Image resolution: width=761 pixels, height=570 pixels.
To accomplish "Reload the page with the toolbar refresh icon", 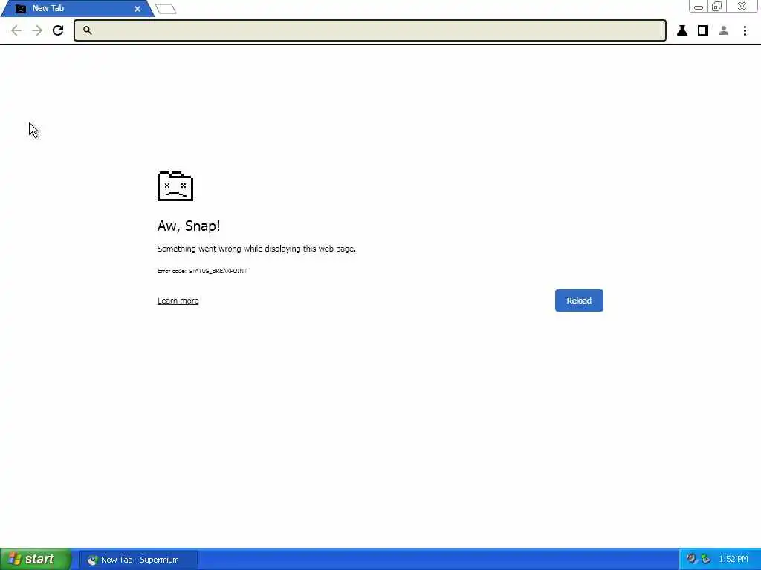I will point(58,30).
